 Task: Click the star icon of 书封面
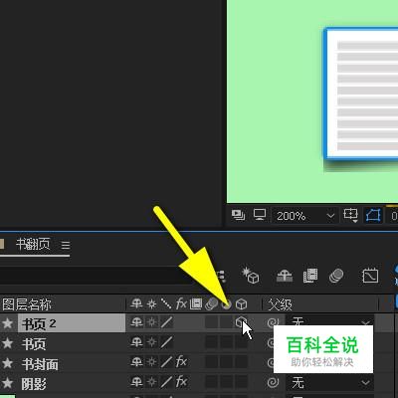pyautogui.click(x=7, y=363)
